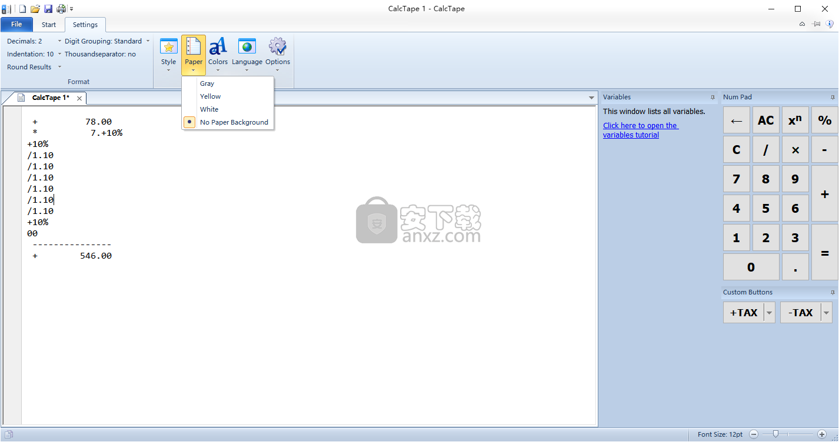The height and width of the screenshot is (442, 839).
Task: Toggle Thousandseparator: no setting
Action: (x=100, y=54)
